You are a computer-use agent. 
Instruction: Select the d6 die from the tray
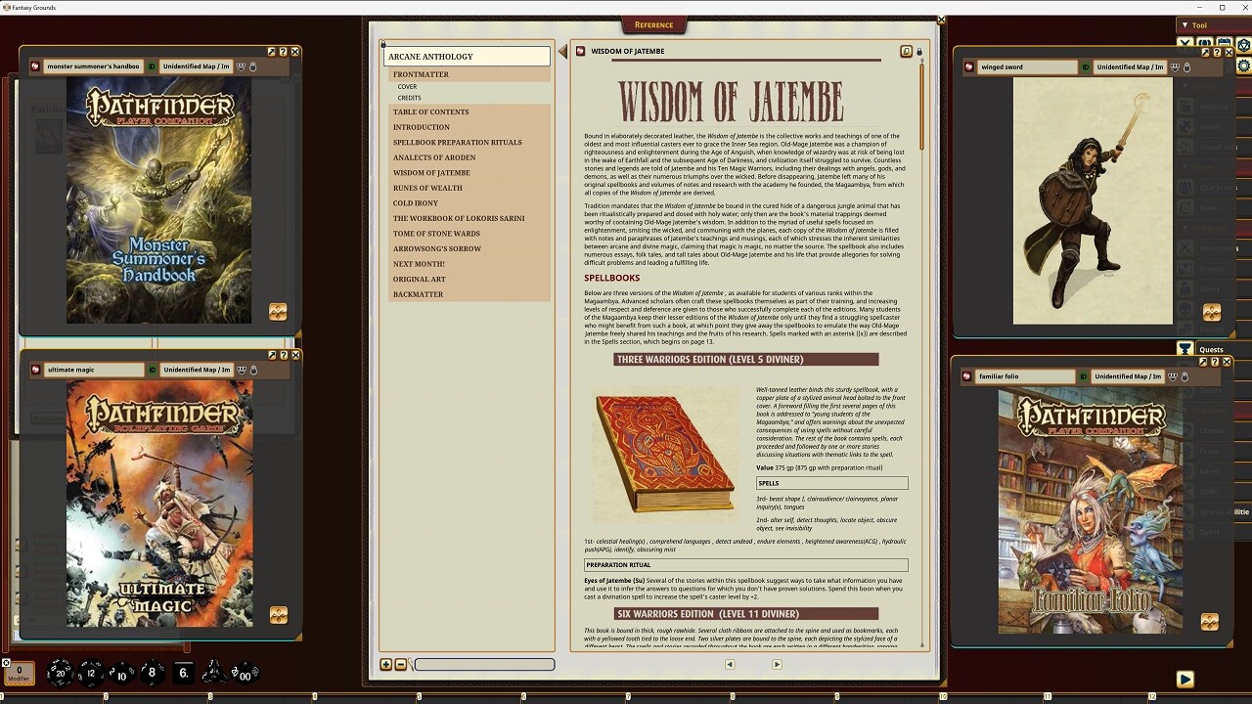point(182,673)
